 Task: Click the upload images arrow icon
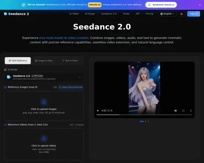tap(44, 102)
